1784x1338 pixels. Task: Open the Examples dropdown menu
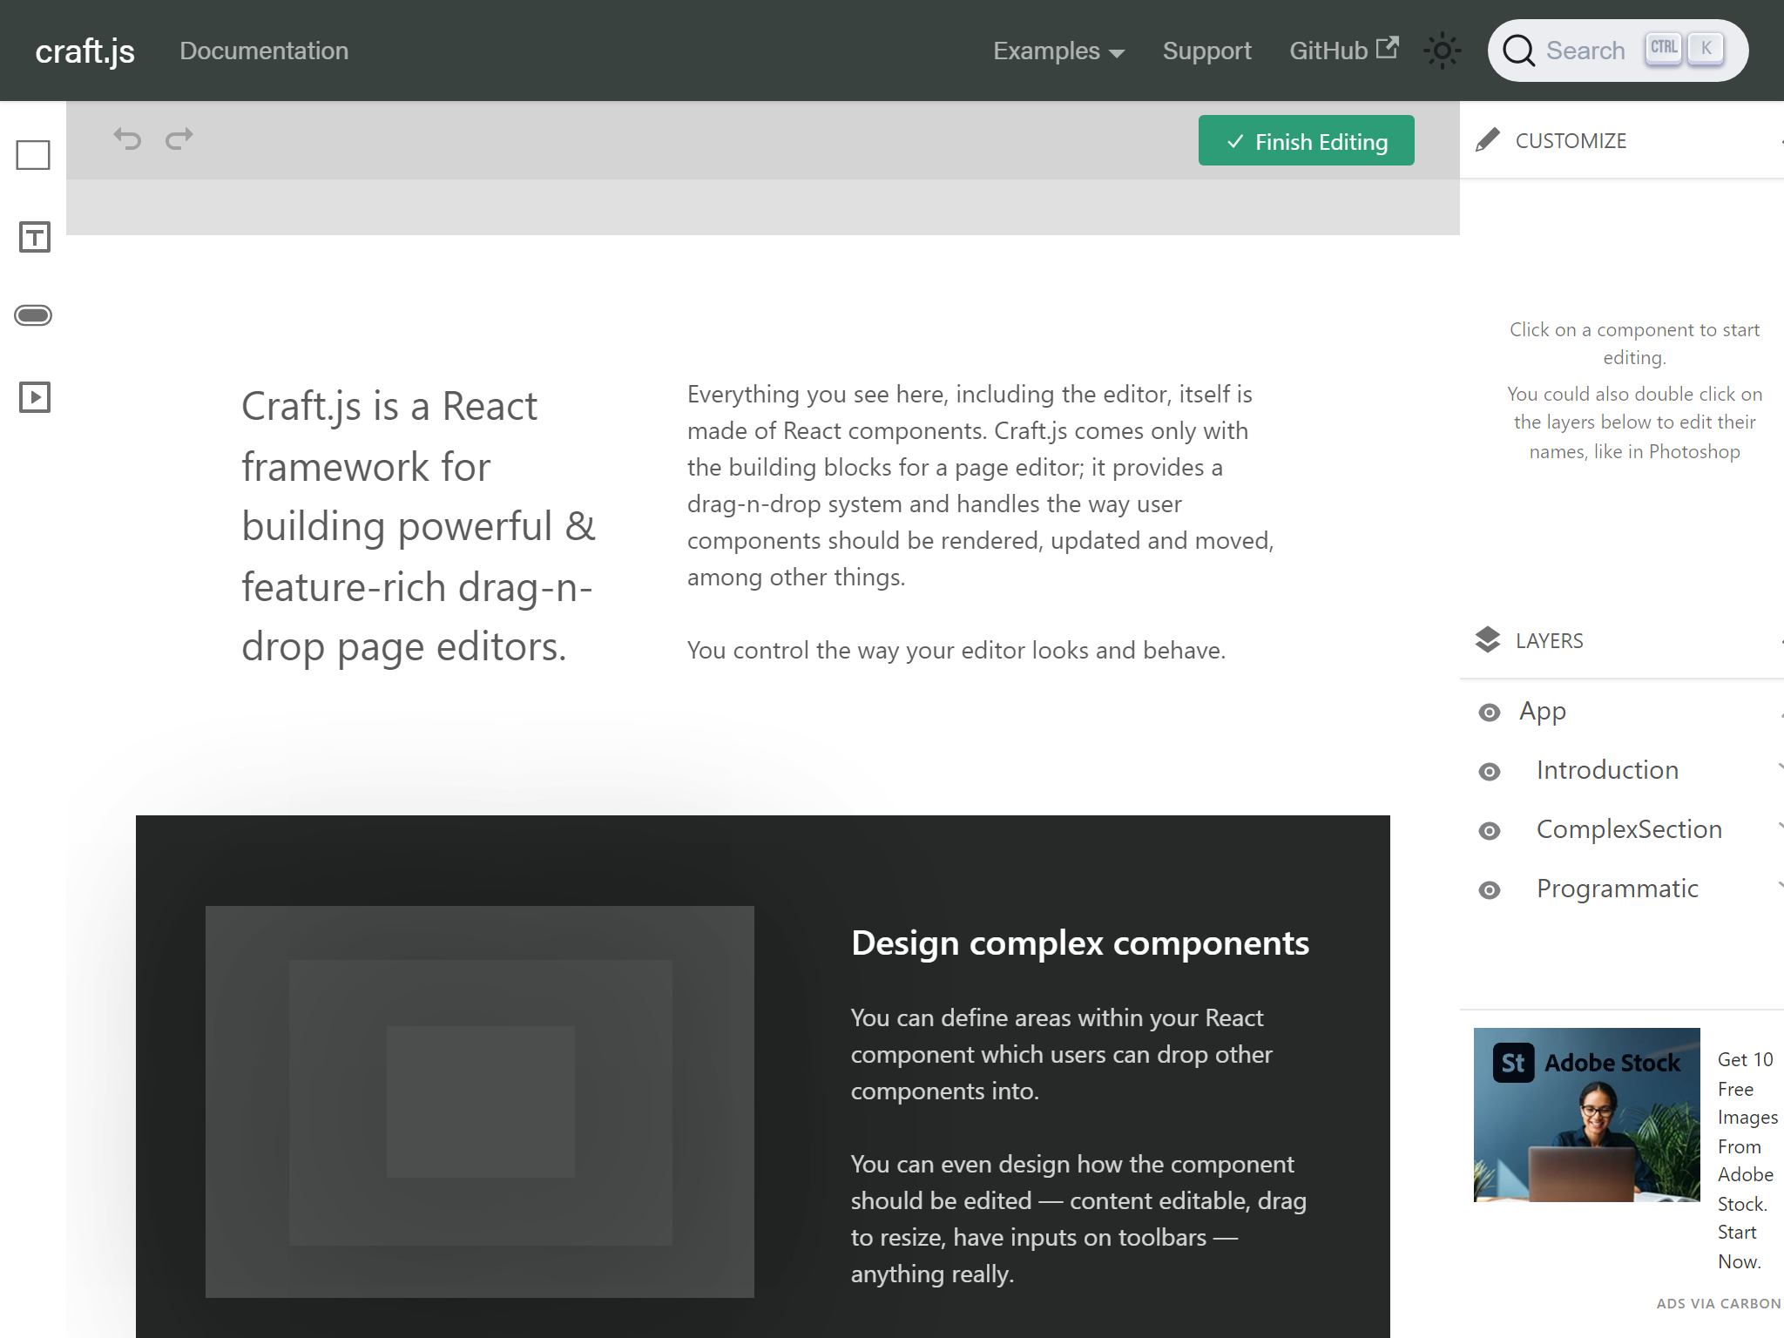click(1058, 51)
